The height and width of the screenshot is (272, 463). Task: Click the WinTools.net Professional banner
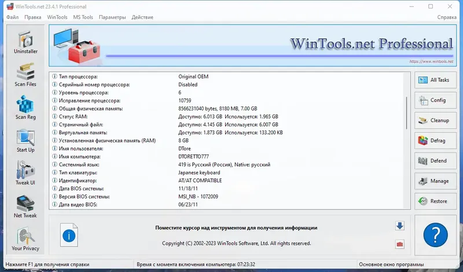[252, 46]
